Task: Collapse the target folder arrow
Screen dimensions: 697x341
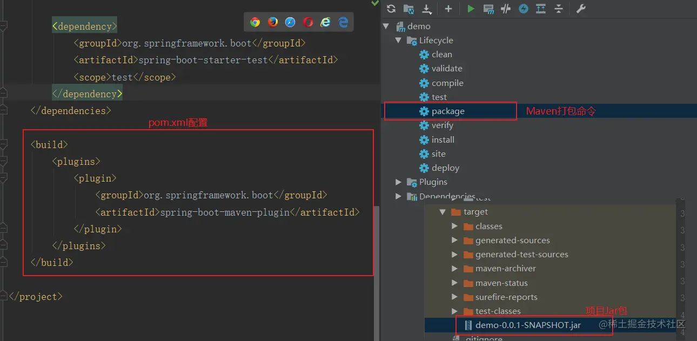Action: [443, 212]
